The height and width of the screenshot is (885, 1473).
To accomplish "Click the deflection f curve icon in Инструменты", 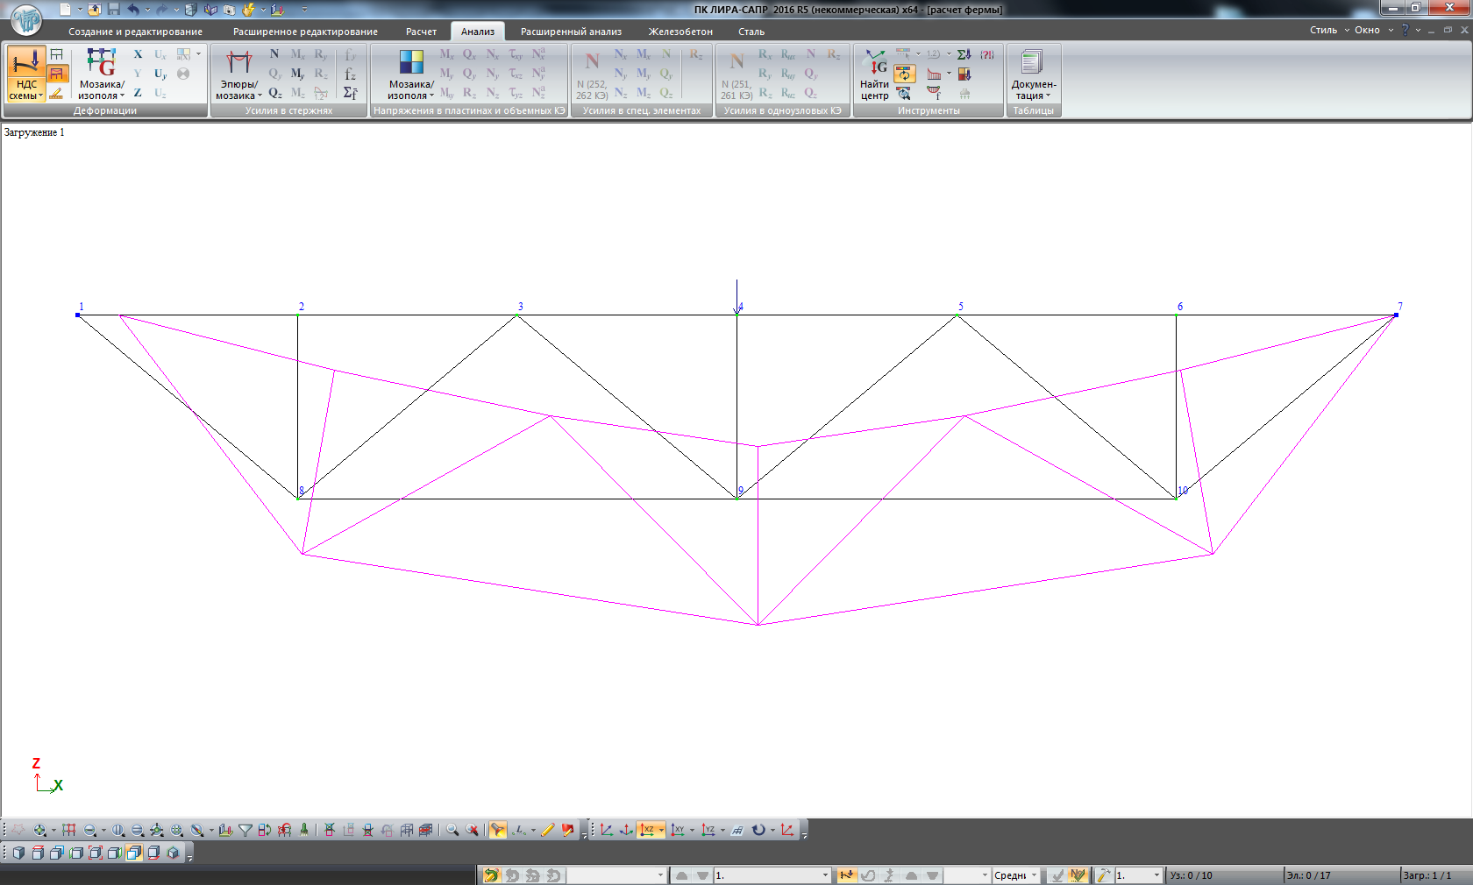I will point(935,93).
